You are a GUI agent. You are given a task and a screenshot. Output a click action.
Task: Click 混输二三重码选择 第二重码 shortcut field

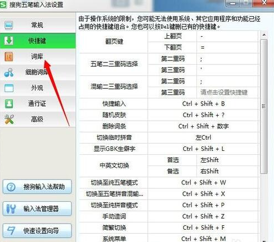point(228,81)
